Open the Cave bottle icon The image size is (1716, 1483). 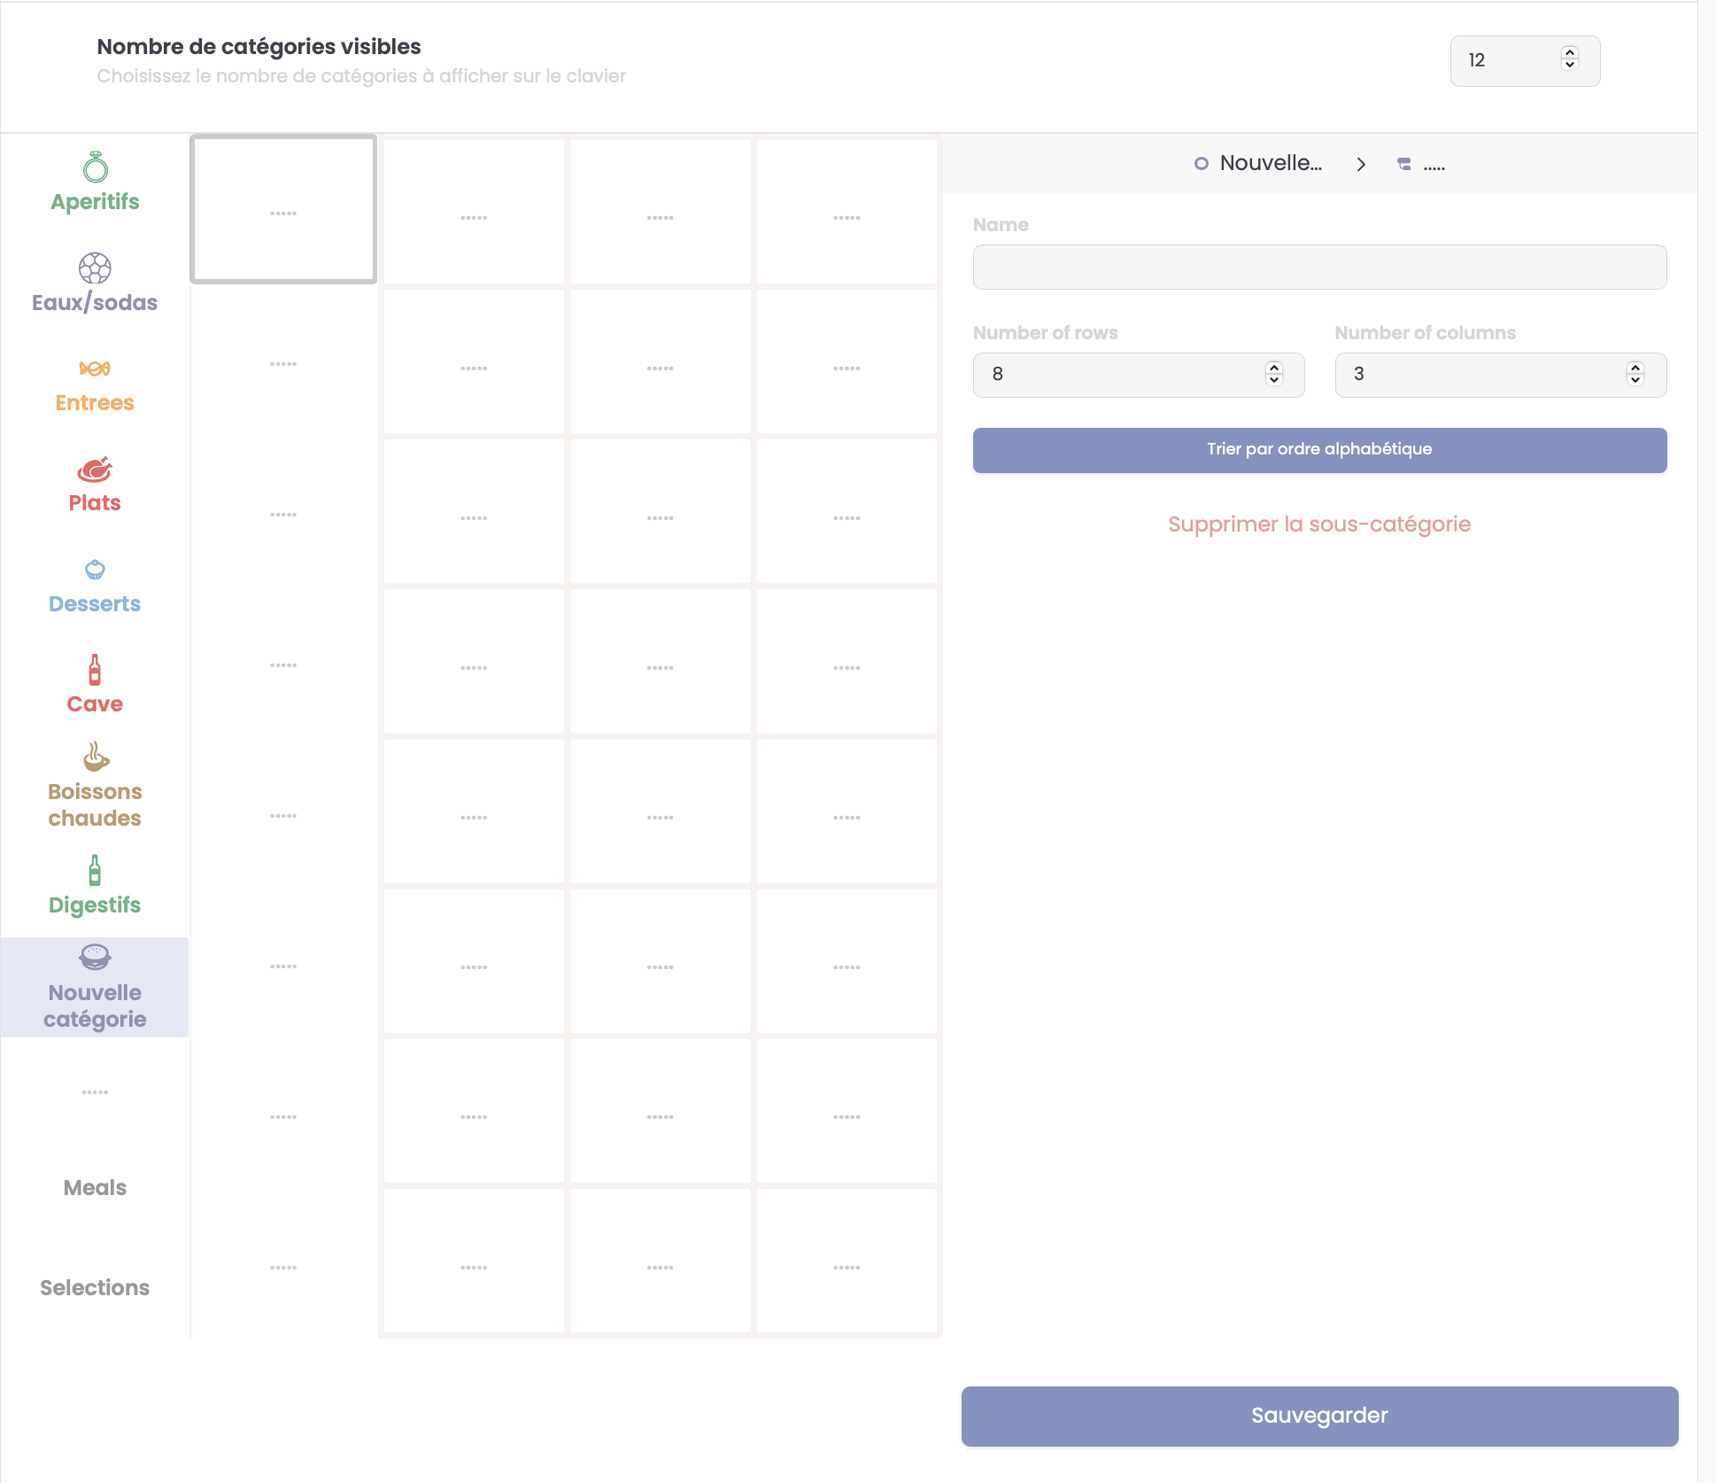coord(95,670)
